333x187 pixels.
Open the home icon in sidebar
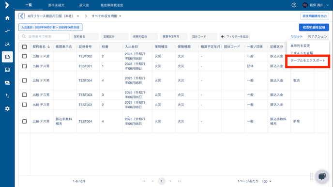click(7, 18)
